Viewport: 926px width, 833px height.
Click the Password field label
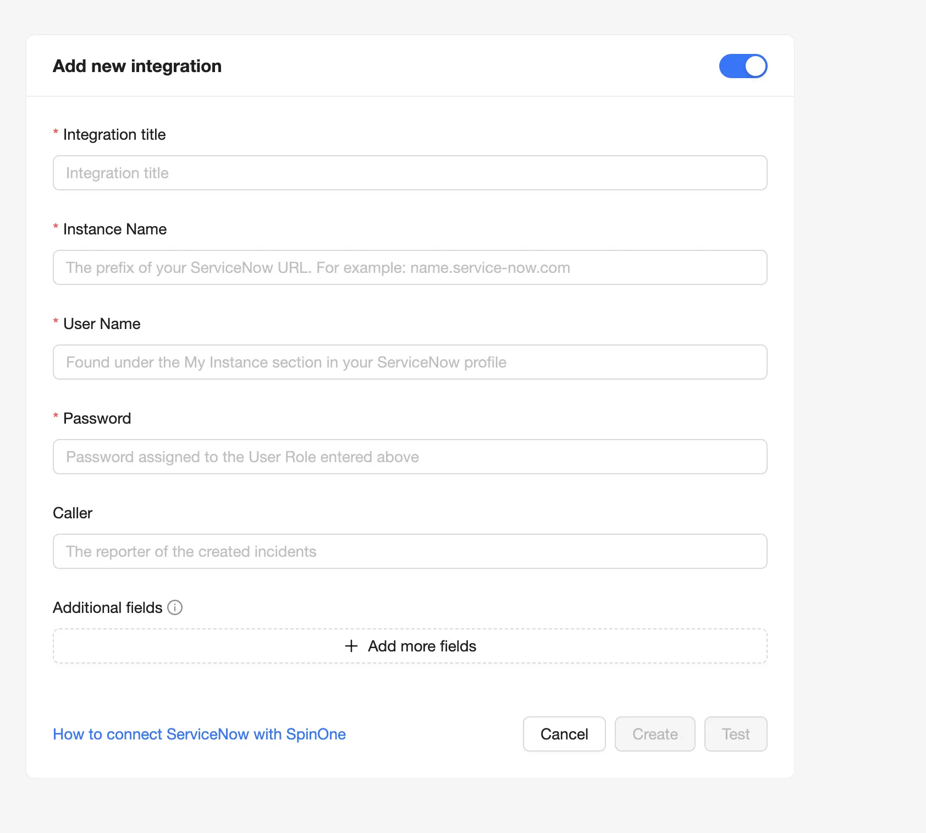(x=97, y=418)
